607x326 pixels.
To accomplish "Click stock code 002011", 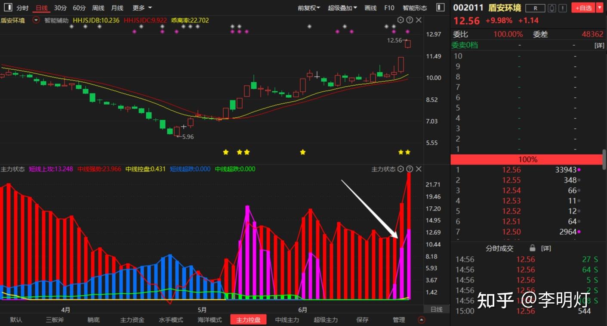I will click(x=468, y=8).
